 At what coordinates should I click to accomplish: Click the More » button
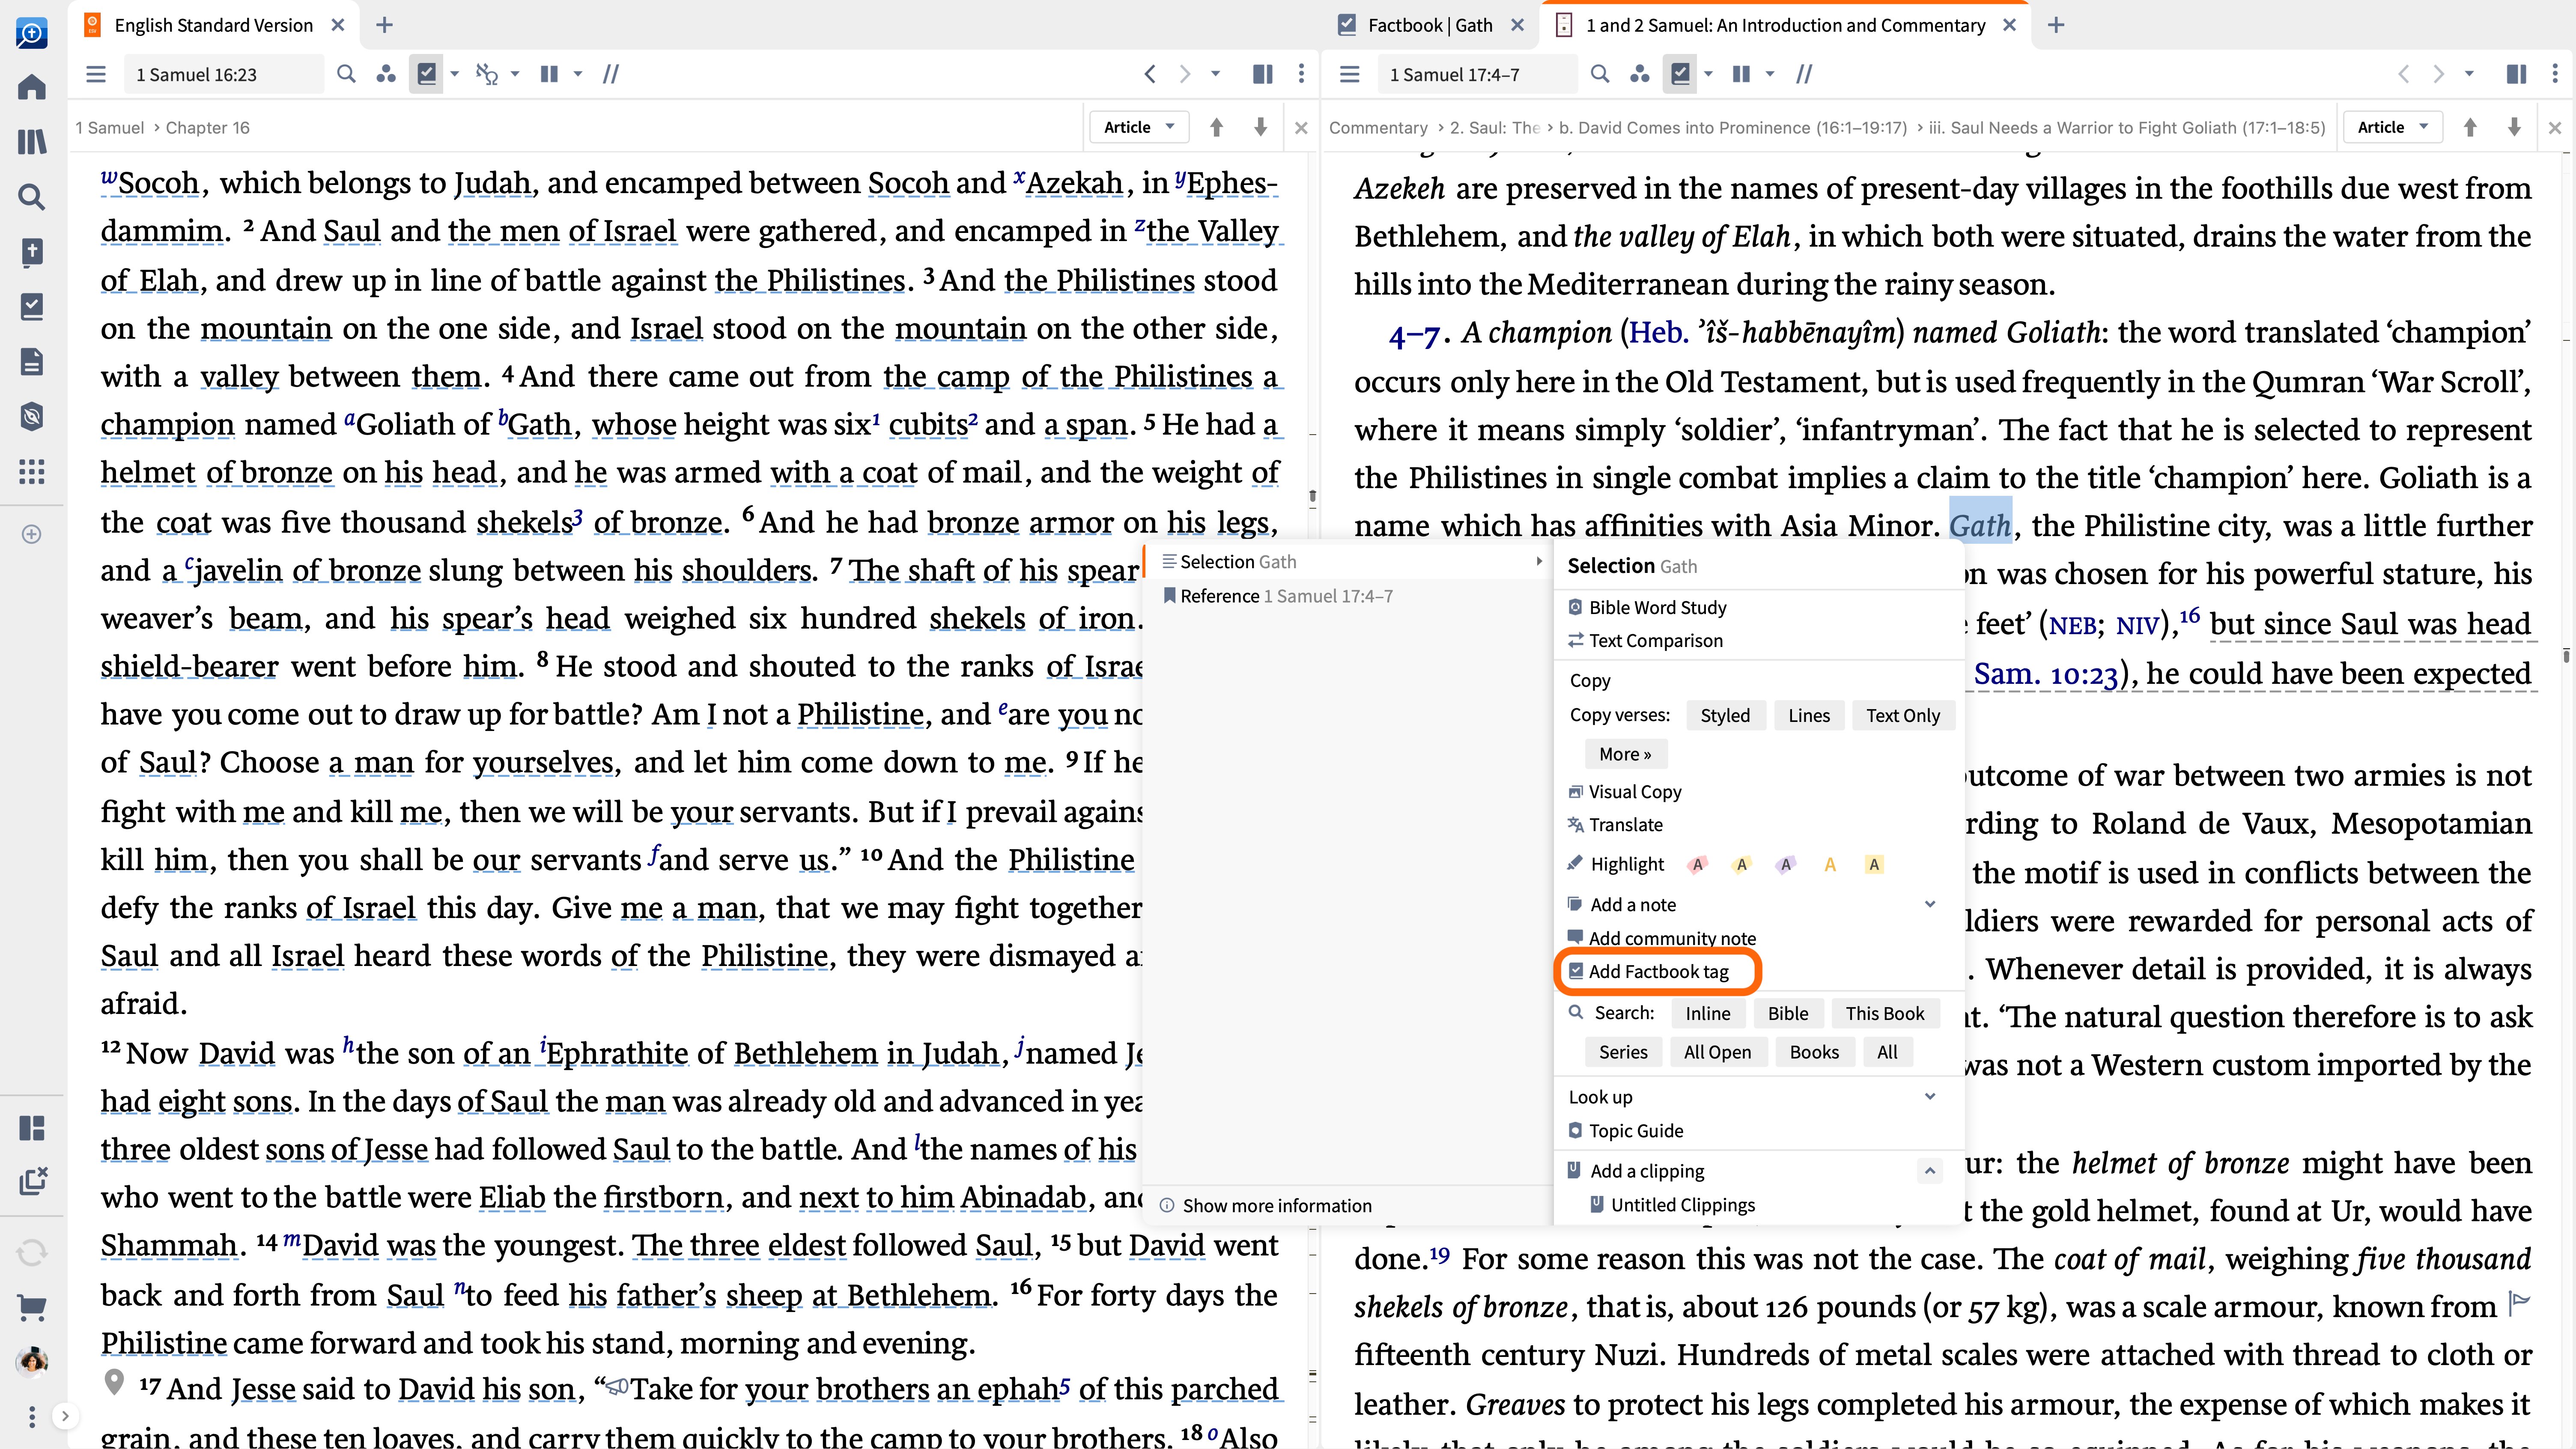coord(1625,754)
